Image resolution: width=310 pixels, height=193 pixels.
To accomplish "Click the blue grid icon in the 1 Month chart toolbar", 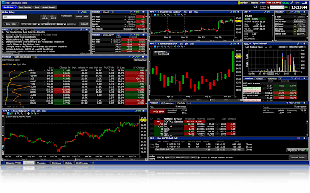I will point(155,46).
